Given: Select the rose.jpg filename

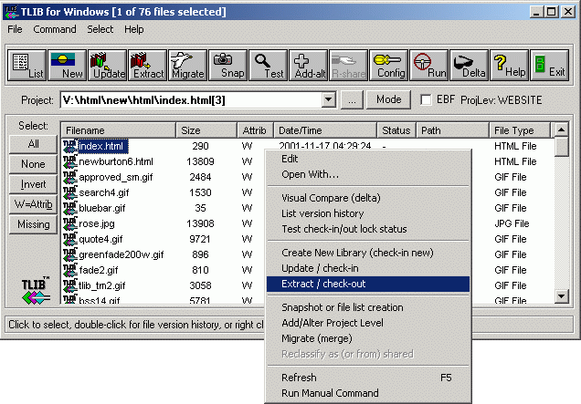Looking at the screenshot, I should [97, 223].
